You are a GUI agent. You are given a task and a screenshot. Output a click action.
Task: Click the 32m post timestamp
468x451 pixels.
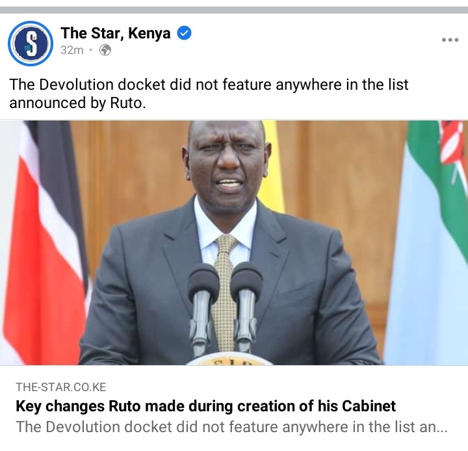[72, 50]
